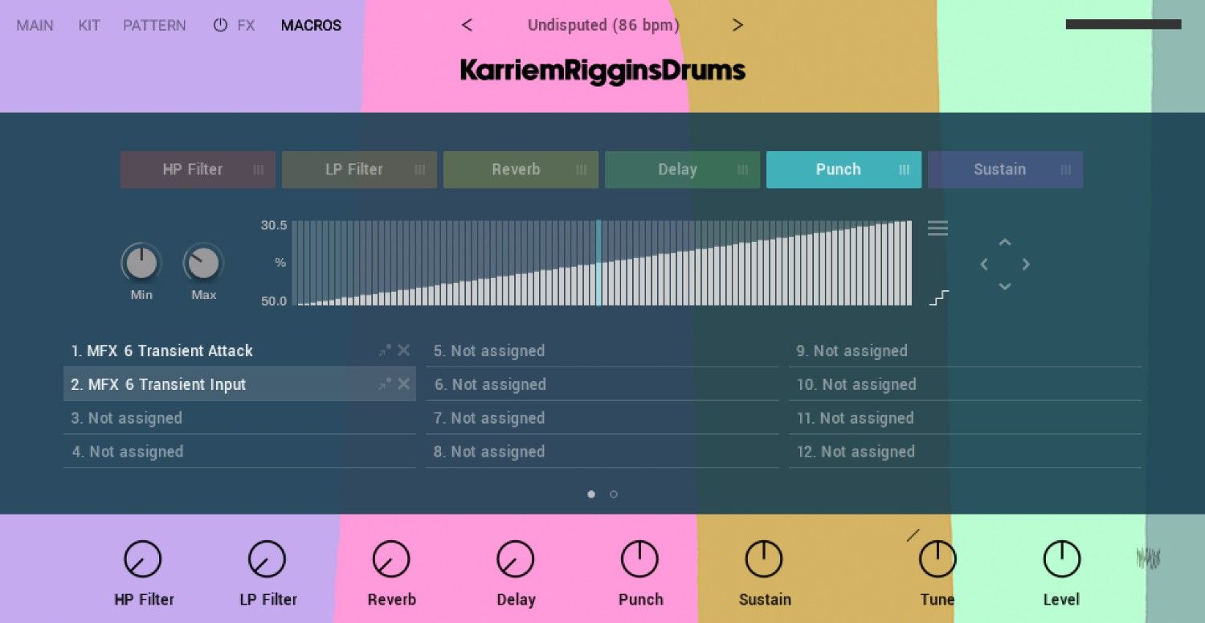Toggle the FX power button
Image resolution: width=1205 pixels, height=623 pixels.
[220, 25]
